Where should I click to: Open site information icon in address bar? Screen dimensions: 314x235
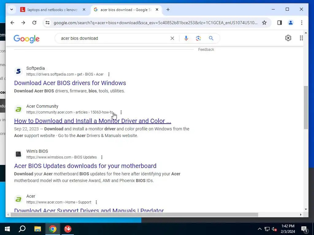tap(48, 23)
